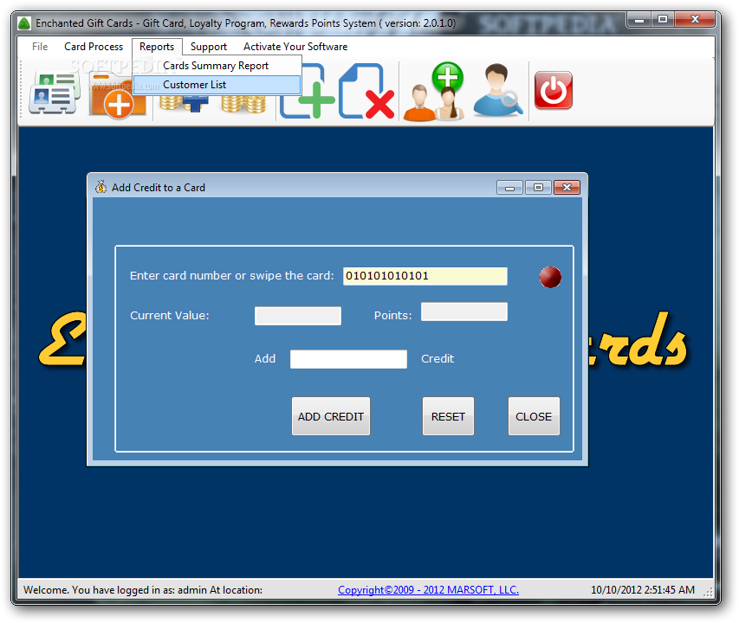Maximize the Add Credit to a Card dialog
Viewport: 739px width, 623px height.
[538, 187]
